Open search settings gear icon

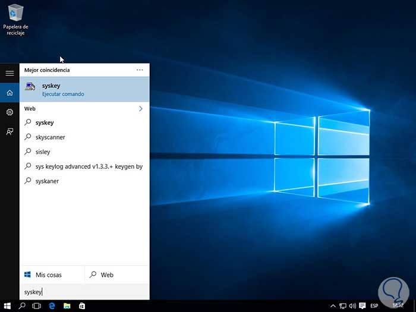click(10, 112)
